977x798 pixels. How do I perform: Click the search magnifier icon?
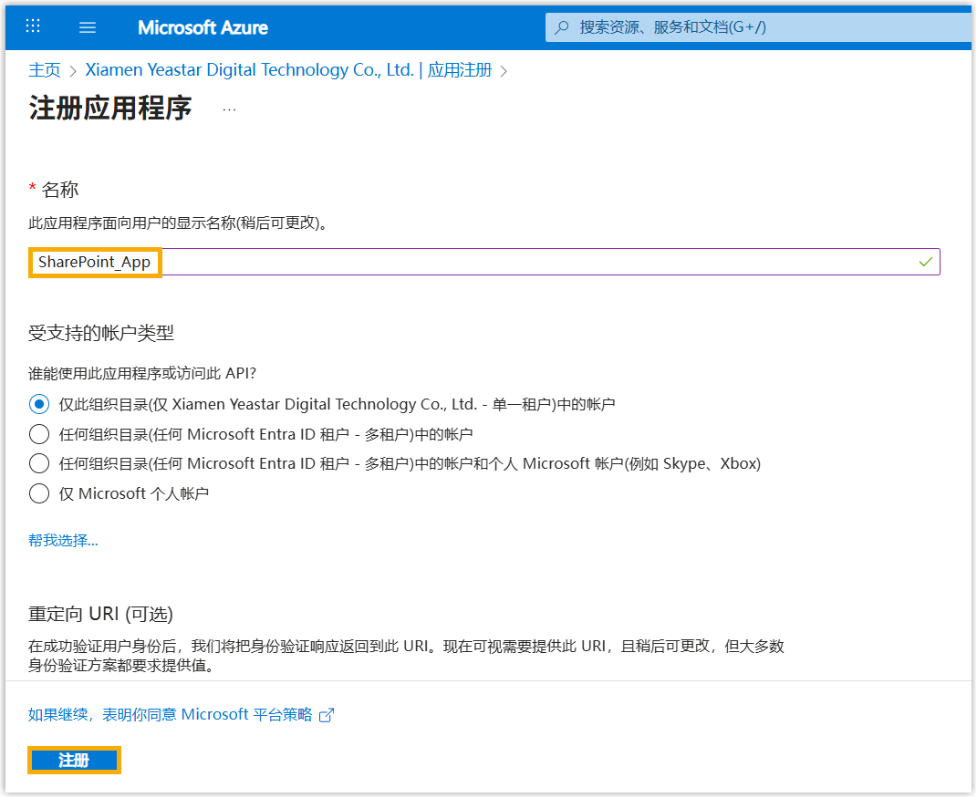tap(562, 27)
